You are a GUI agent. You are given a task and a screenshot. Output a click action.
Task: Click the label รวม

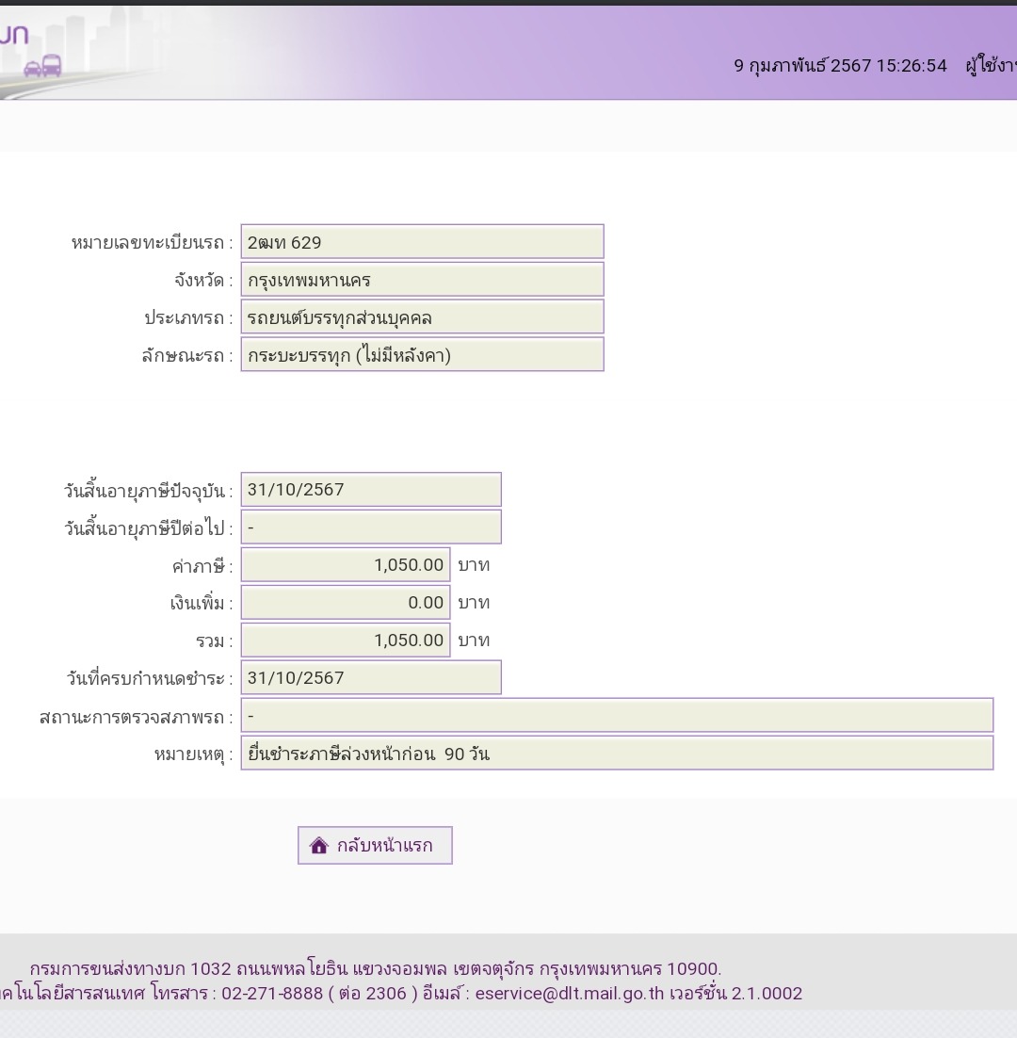tap(215, 641)
